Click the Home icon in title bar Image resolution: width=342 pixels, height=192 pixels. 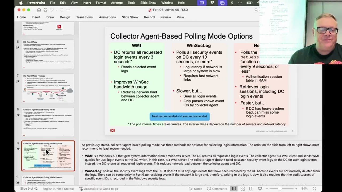[x=39, y=10]
